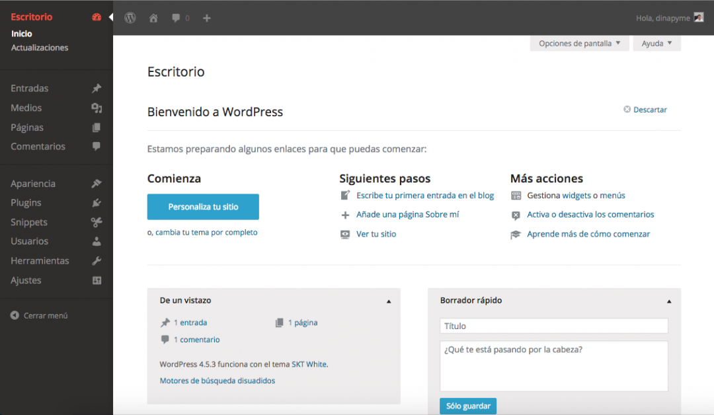Dismiss the welcome panel via Descartar

tap(645, 109)
